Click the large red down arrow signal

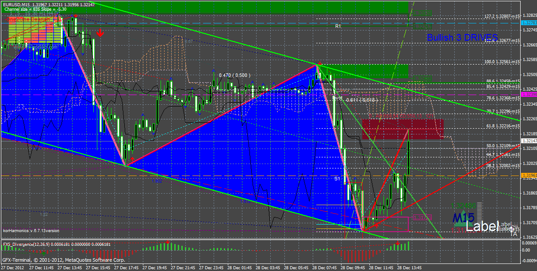[100, 33]
